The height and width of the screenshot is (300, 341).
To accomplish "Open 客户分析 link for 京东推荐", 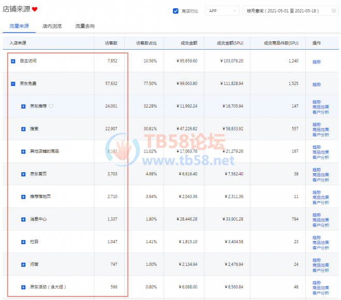I will click(320, 112).
